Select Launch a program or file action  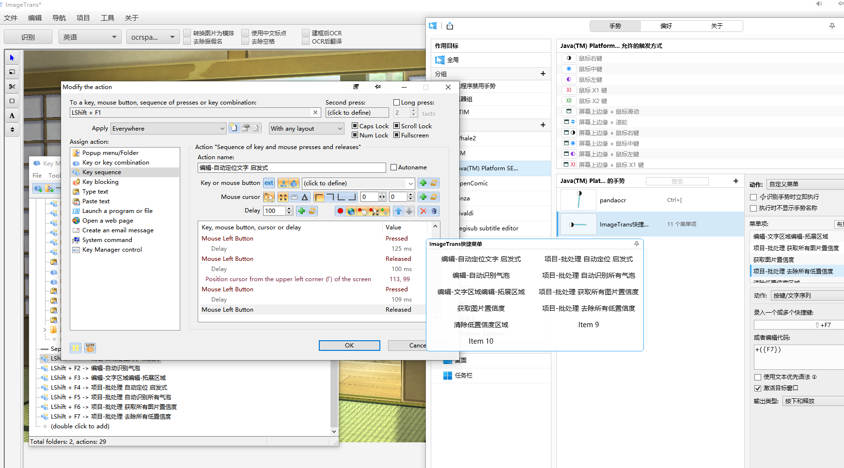[117, 211]
